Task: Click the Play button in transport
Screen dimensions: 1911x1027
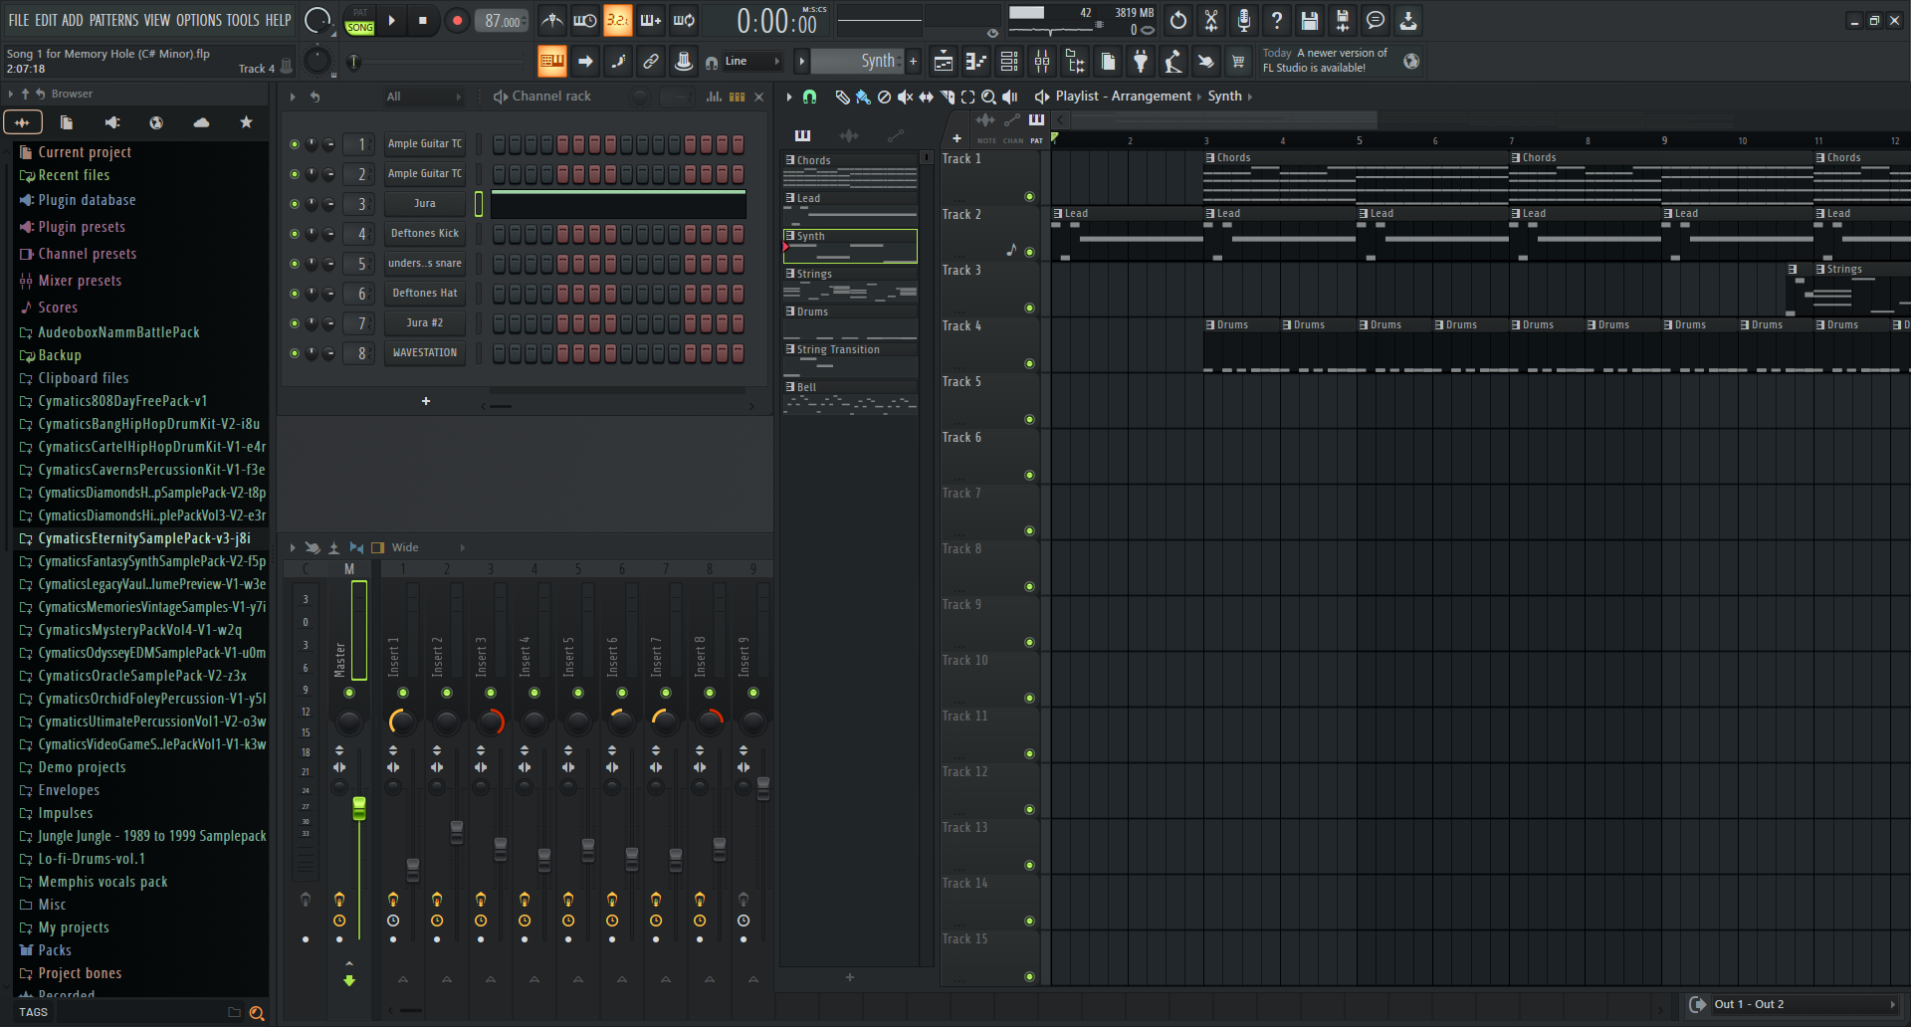Action: click(x=391, y=20)
